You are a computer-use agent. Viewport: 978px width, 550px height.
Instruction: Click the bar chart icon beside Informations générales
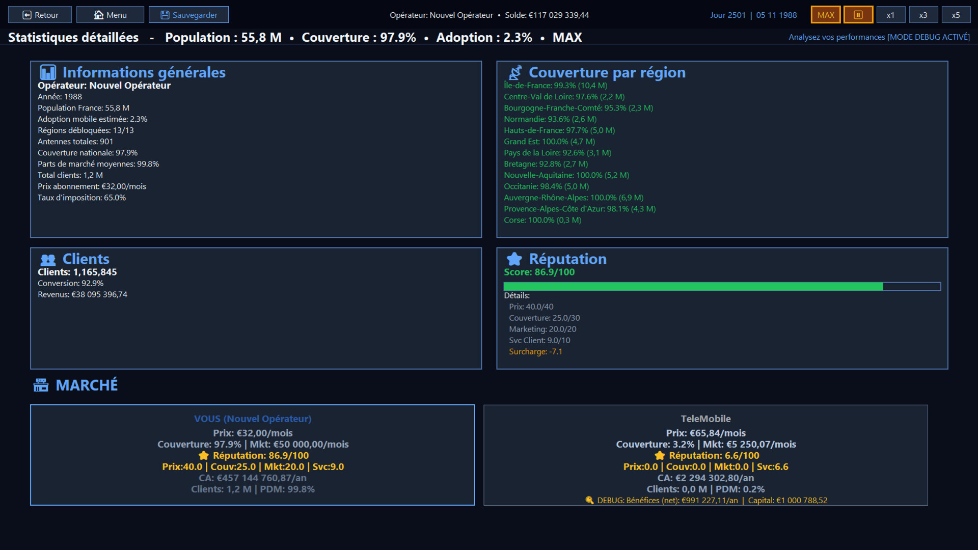pyautogui.click(x=48, y=72)
